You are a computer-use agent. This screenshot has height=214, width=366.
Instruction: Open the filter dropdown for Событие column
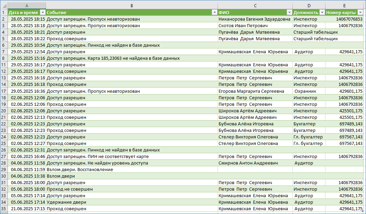pos(214,12)
